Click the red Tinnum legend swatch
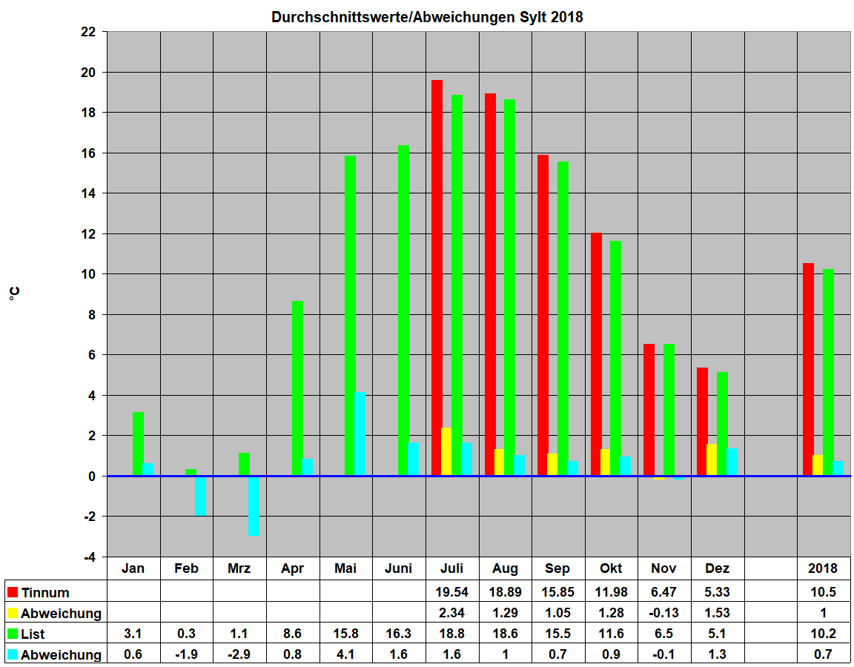This screenshot has width=854, height=667. tap(13, 592)
